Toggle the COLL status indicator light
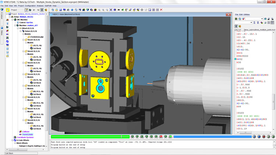This screenshot has width=276, height=155. (137, 137)
